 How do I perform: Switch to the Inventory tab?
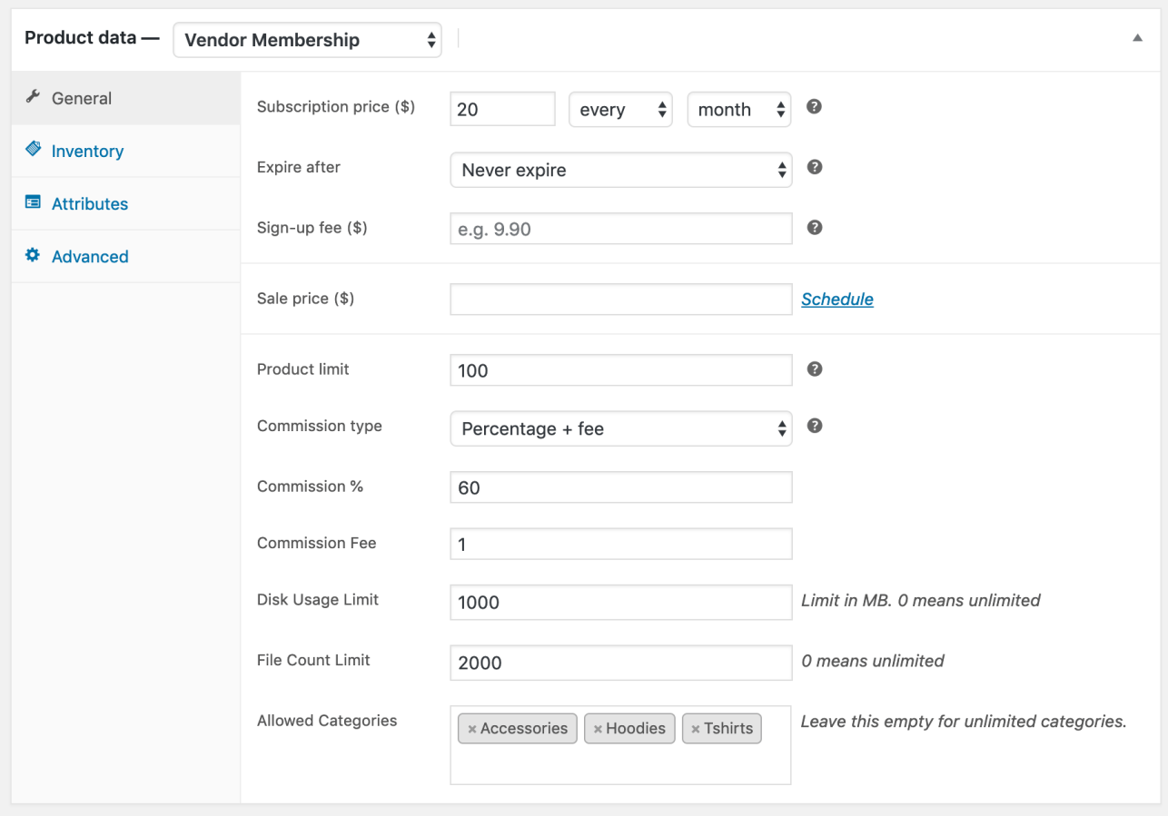click(x=87, y=152)
